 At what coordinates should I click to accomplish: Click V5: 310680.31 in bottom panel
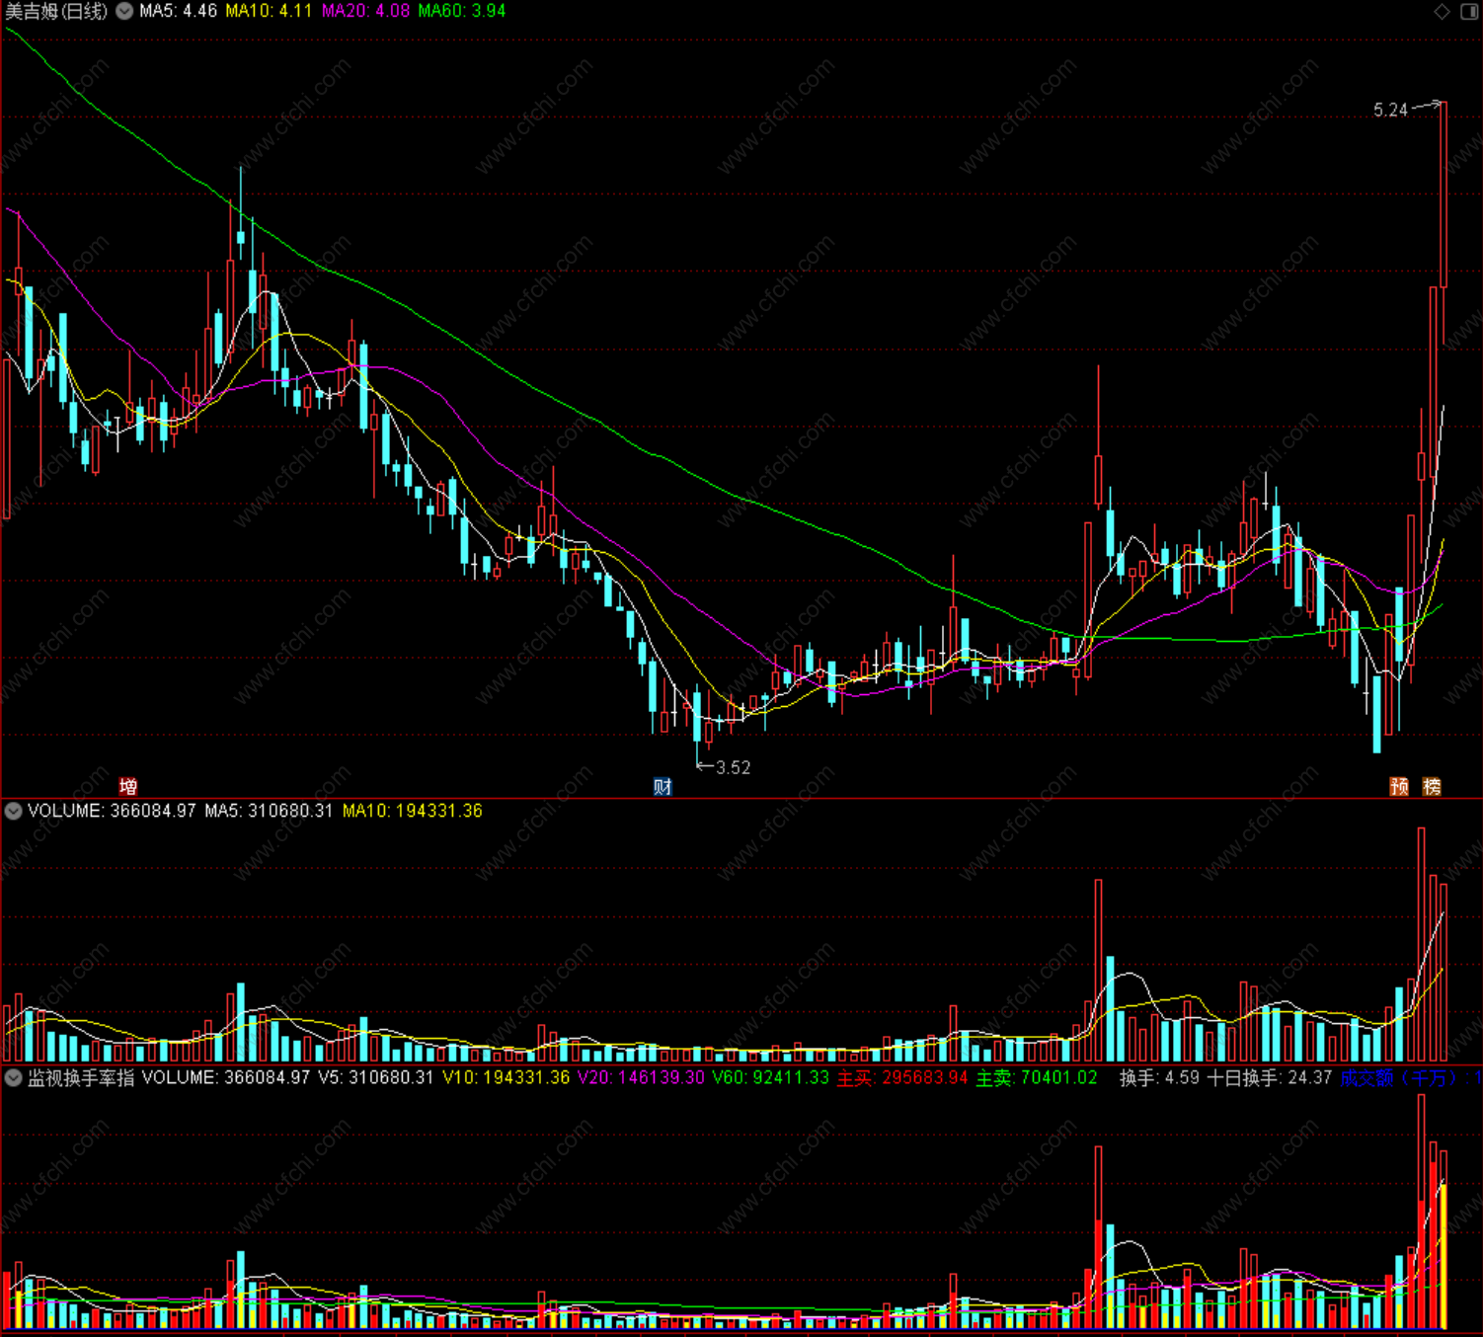[x=376, y=1078]
